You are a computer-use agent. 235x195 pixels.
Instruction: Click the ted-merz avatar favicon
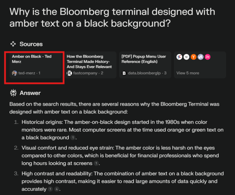pos(14,73)
